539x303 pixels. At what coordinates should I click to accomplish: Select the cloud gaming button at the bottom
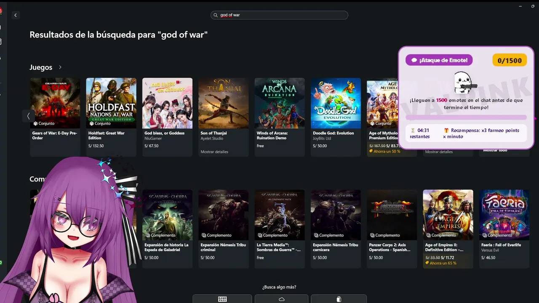(282, 299)
